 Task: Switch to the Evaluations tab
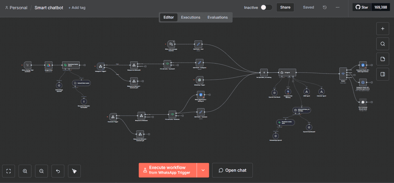(217, 17)
